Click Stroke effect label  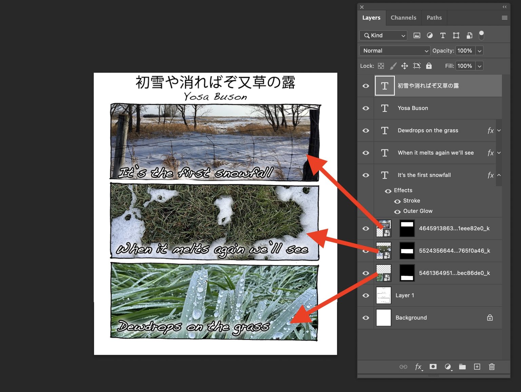coord(411,201)
